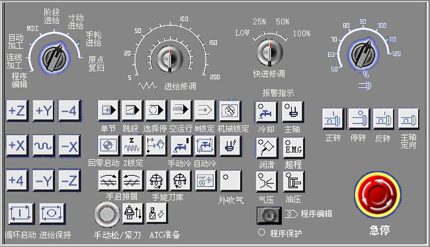Toggle the 选择停 optional stop key

tap(155, 110)
